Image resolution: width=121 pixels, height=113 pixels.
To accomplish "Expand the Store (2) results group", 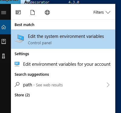I will 22,95.
